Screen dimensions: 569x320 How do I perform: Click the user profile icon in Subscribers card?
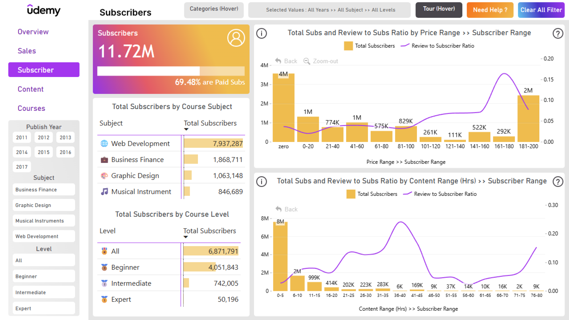[236, 38]
